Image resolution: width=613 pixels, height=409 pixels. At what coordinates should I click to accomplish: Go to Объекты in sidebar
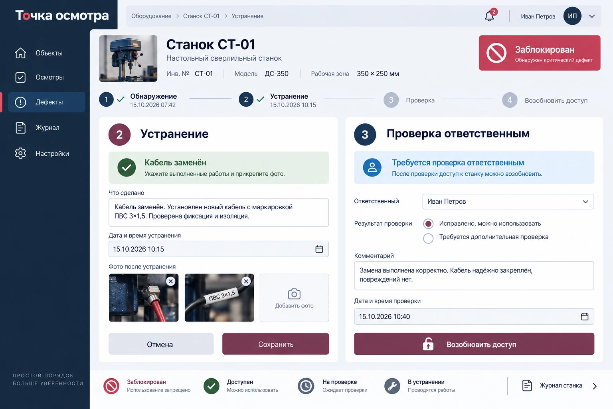pyautogui.click(x=47, y=53)
